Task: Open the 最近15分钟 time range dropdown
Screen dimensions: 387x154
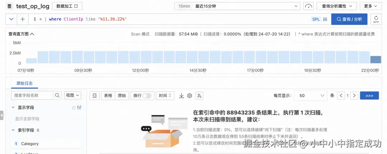Action: click(237, 6)
